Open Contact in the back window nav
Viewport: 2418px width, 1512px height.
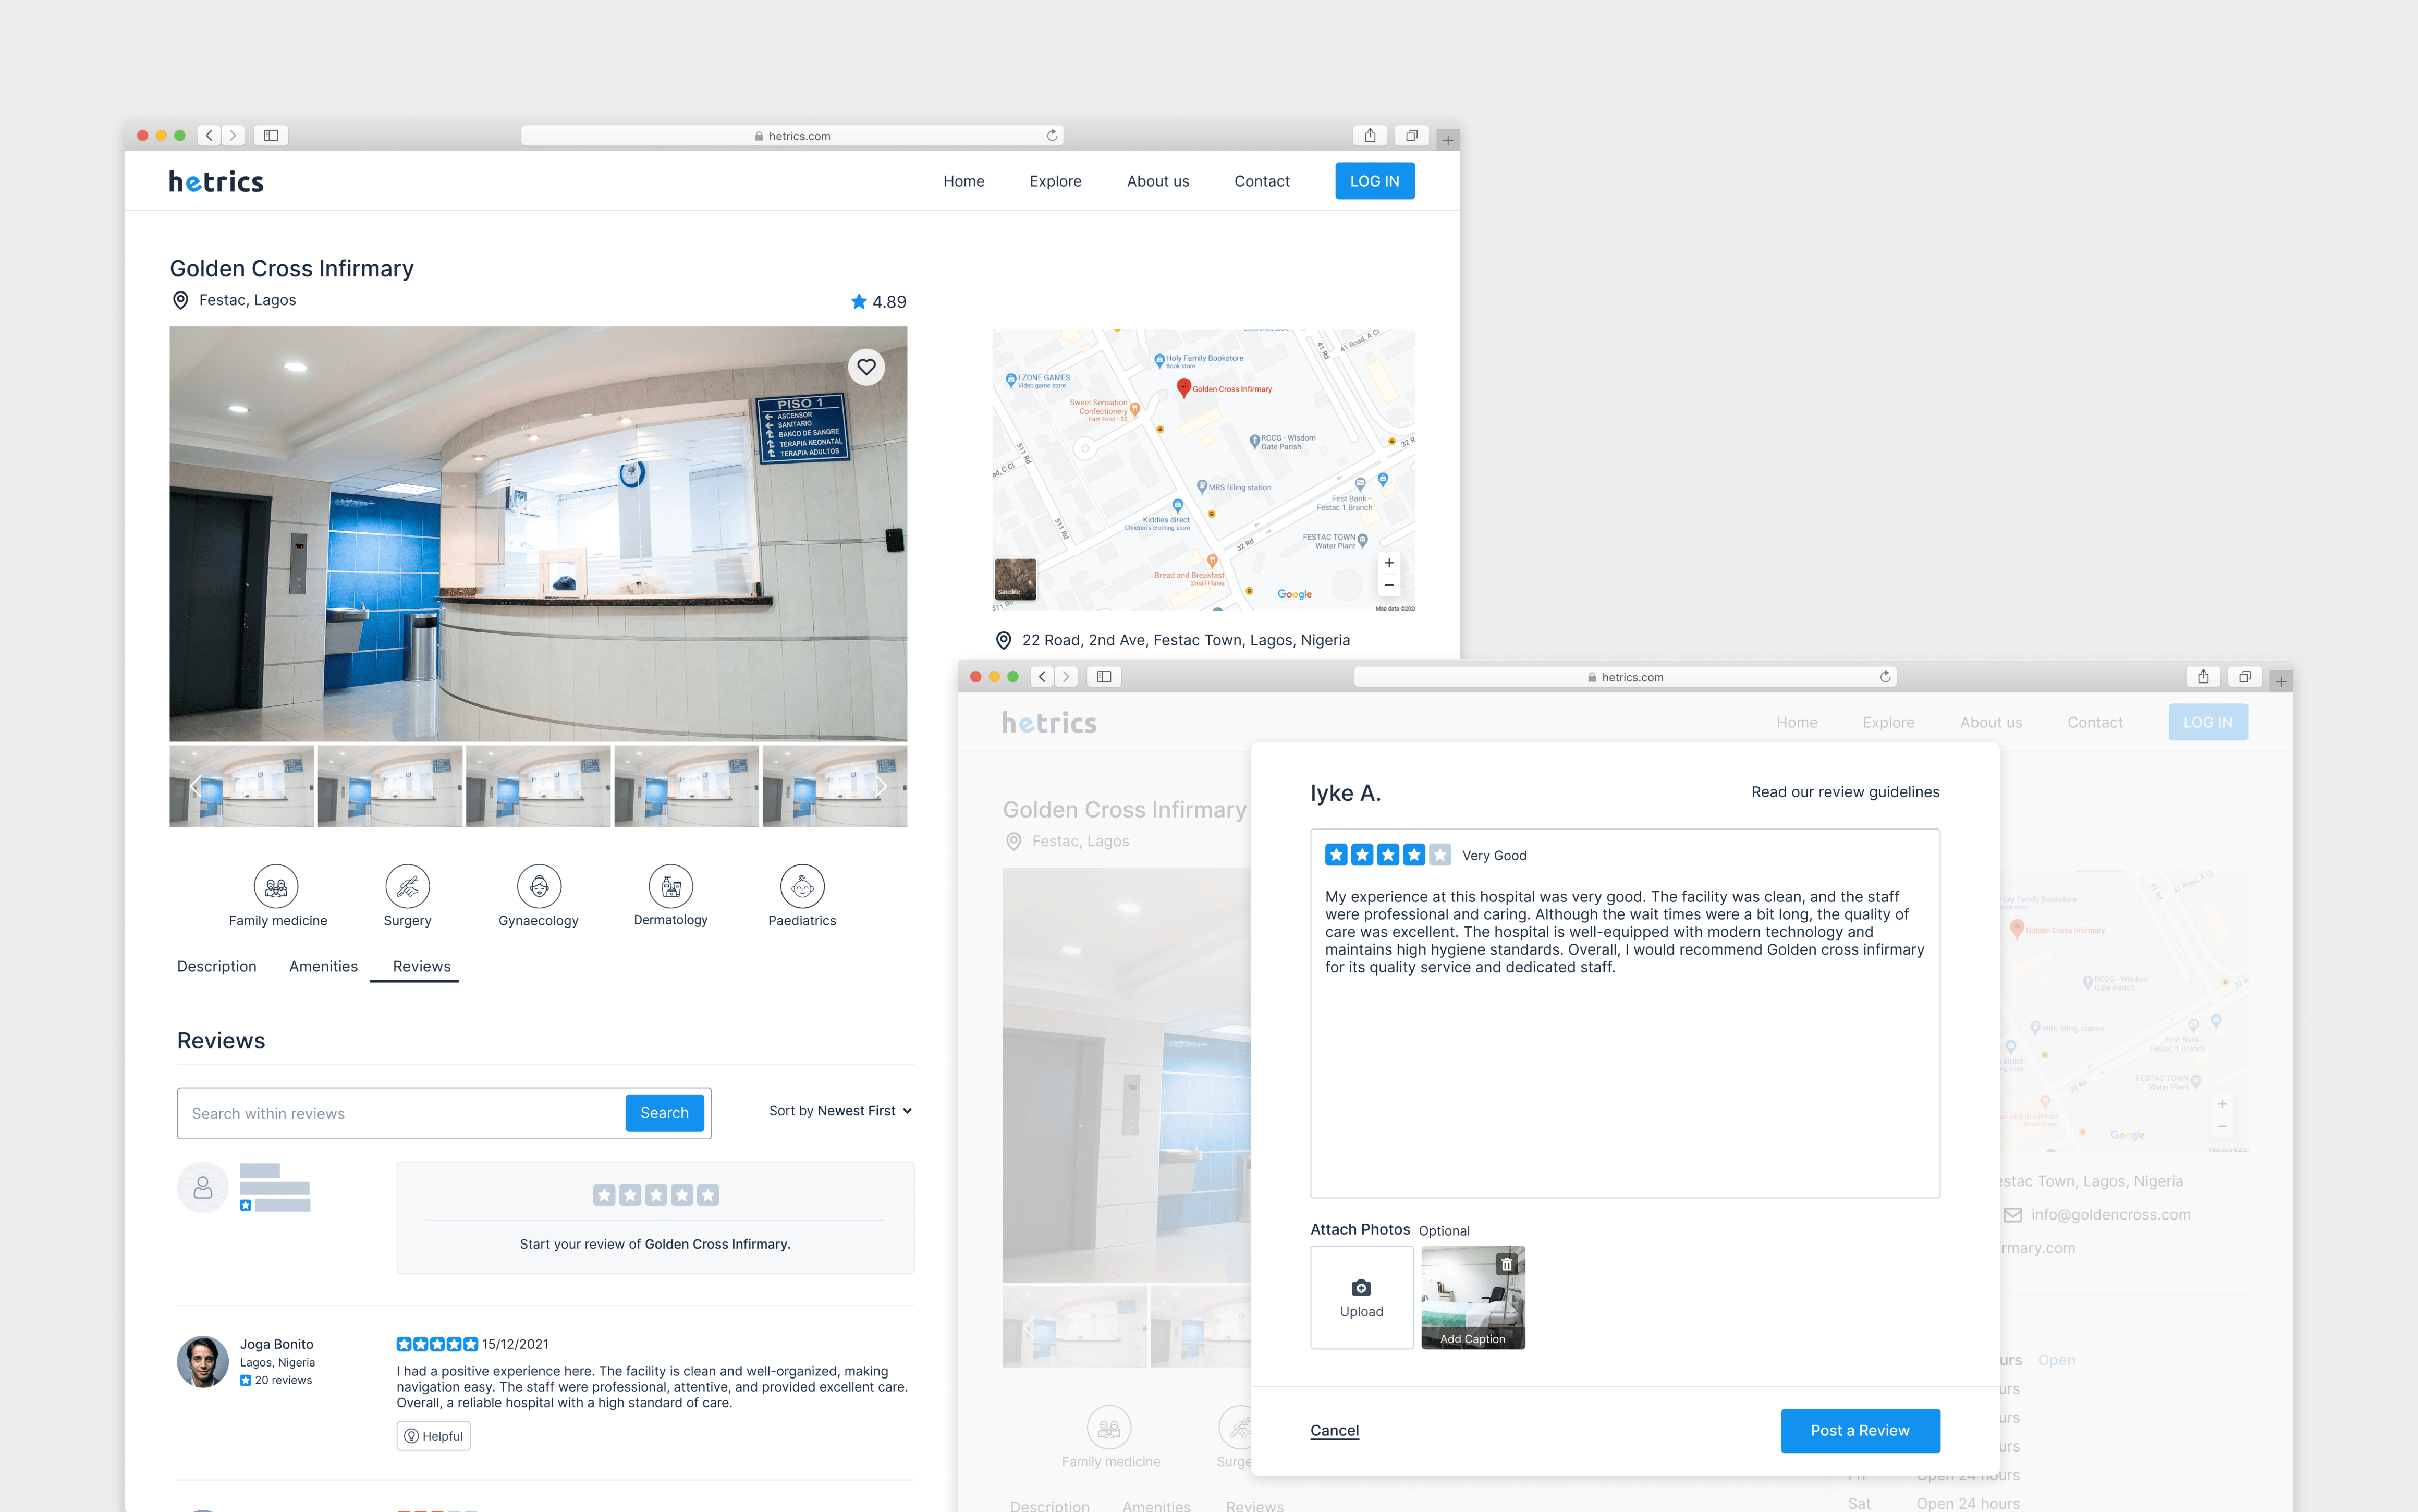tap(1262, 181)
